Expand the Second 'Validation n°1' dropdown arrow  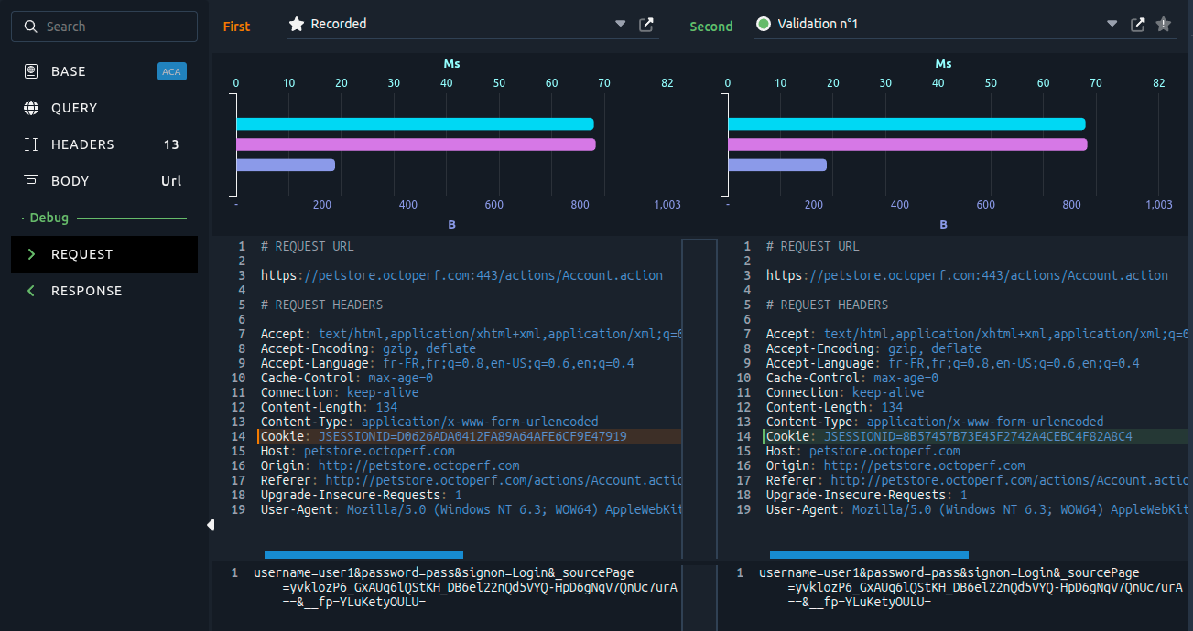(x=1112, y=24)
